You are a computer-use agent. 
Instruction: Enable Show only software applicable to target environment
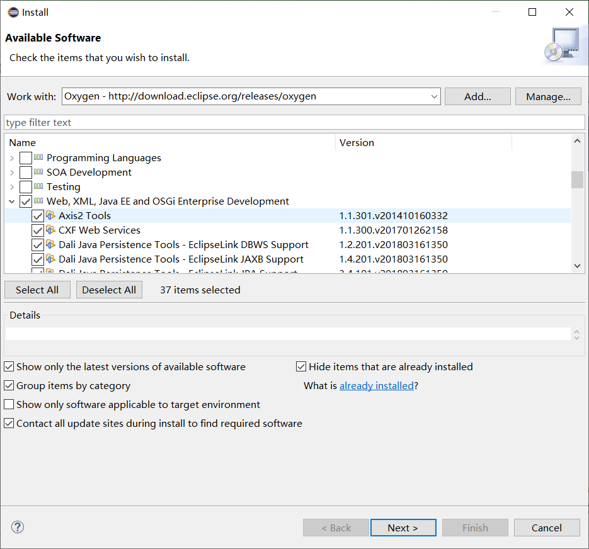coord(9,404)
